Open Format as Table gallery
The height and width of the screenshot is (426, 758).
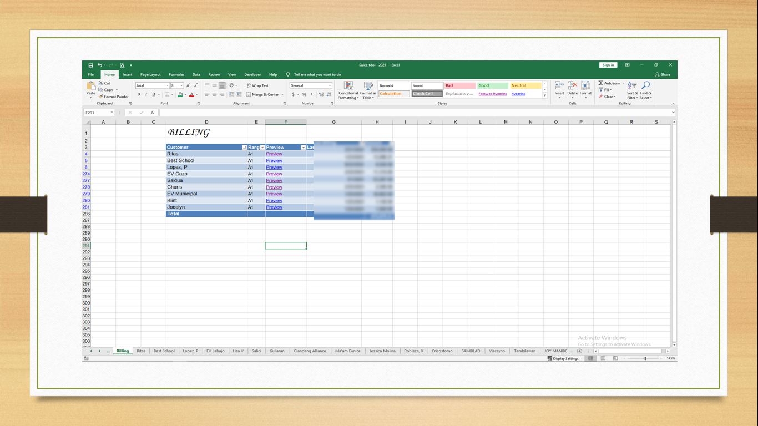pyautogui.click(x=368, y=90)
